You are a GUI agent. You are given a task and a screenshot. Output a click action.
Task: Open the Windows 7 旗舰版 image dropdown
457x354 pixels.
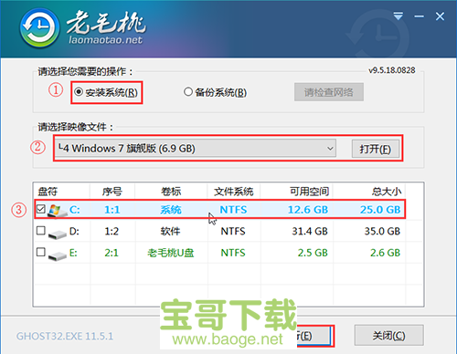pos(195,149)
